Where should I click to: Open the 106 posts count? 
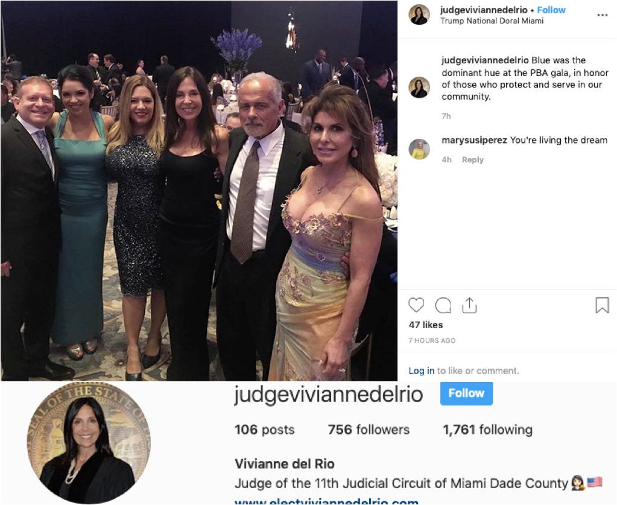tap(264, 430)
